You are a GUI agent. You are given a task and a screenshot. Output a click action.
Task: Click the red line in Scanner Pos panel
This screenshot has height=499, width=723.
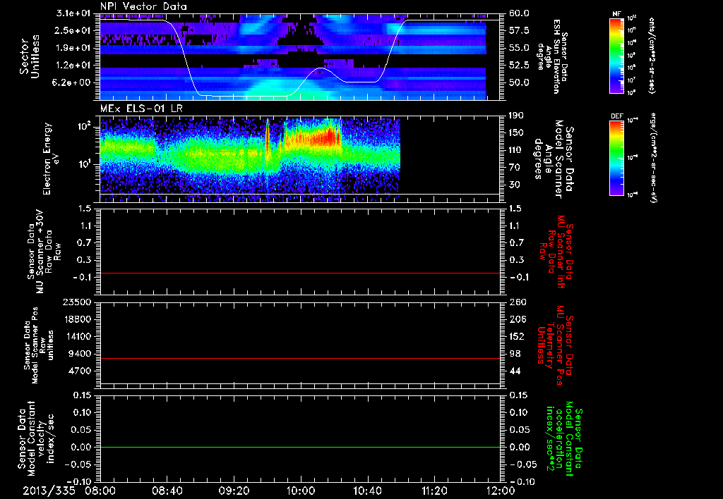300,358
